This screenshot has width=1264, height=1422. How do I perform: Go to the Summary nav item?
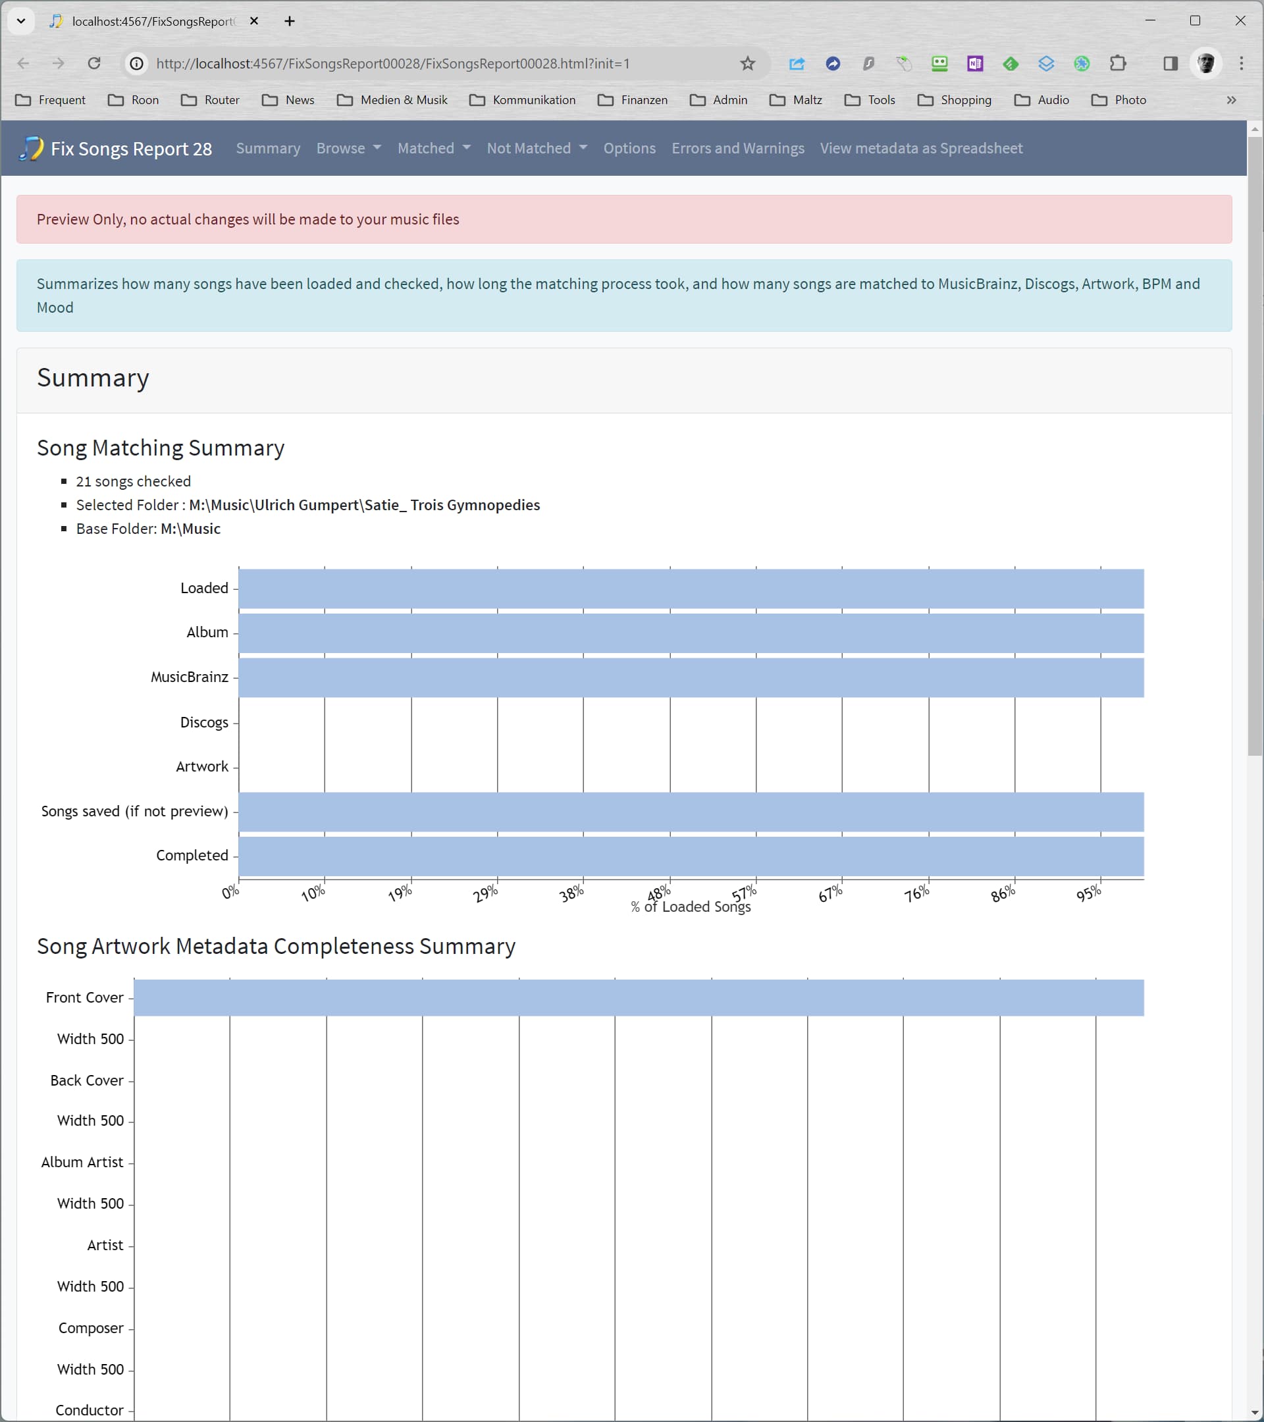coord(268,148)
